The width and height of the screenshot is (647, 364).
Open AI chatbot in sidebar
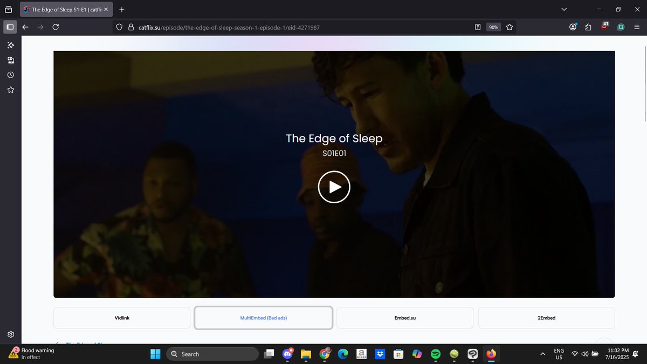coord(10,45)
